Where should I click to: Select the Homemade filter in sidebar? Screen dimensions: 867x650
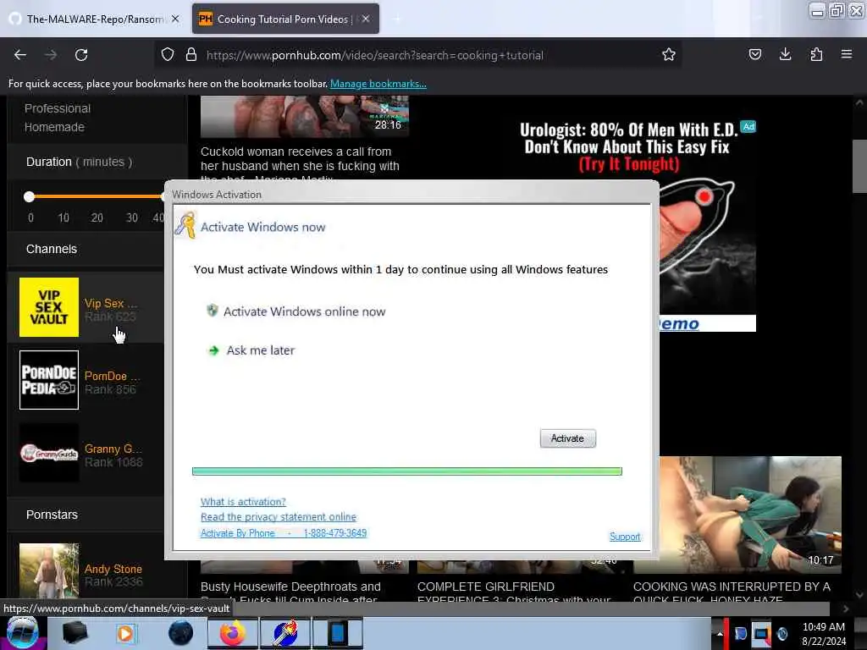click(54, 127)
